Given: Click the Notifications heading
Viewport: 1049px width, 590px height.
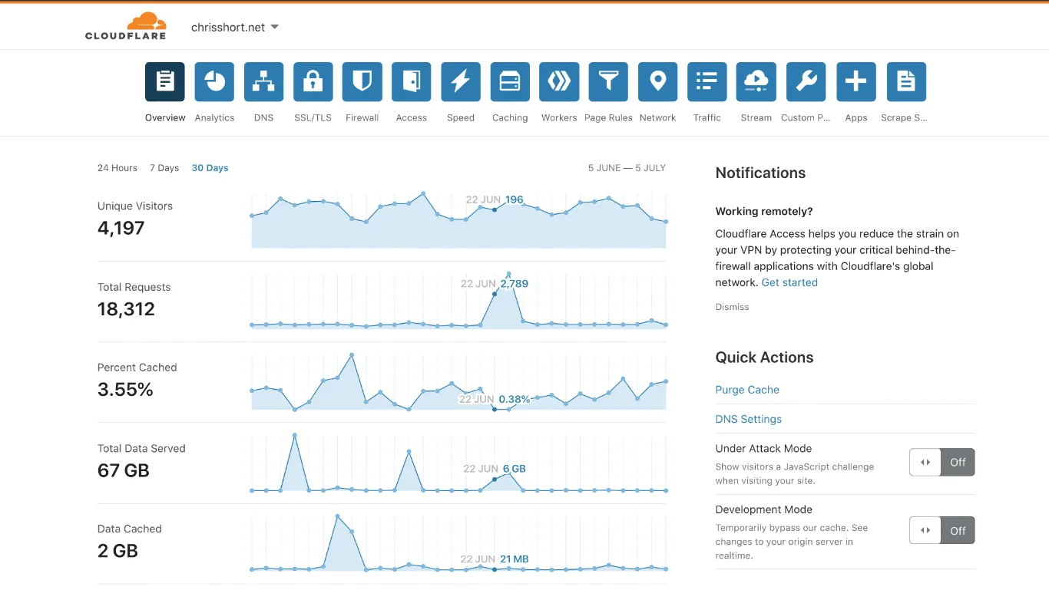Looking at the screenshot, I should (760, 173).
